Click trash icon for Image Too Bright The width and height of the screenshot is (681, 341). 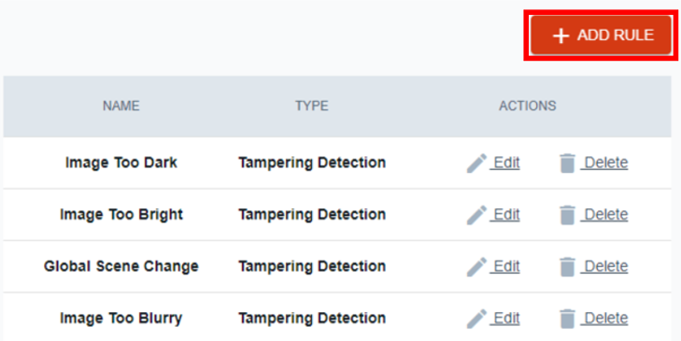pyautogui.click(x=567, y=215)
